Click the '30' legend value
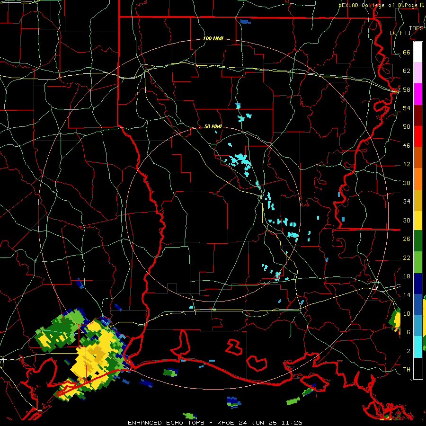426x426 pixels. (407, 220)
